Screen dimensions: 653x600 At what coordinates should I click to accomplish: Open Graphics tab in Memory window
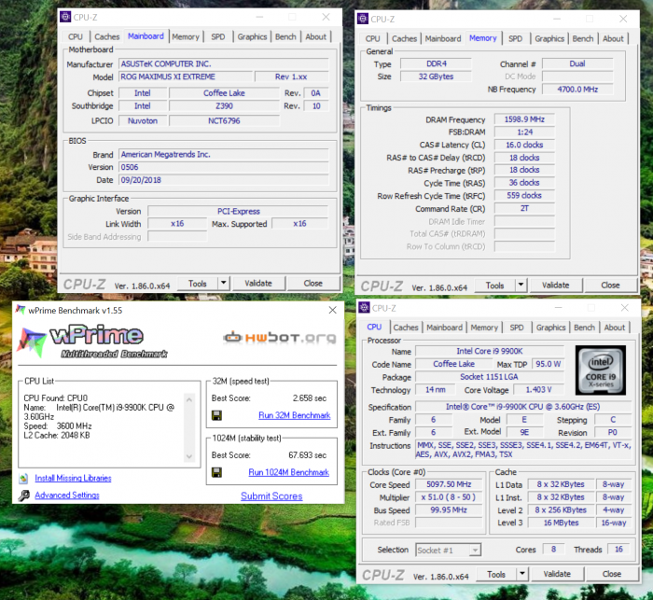click(549, 38)
